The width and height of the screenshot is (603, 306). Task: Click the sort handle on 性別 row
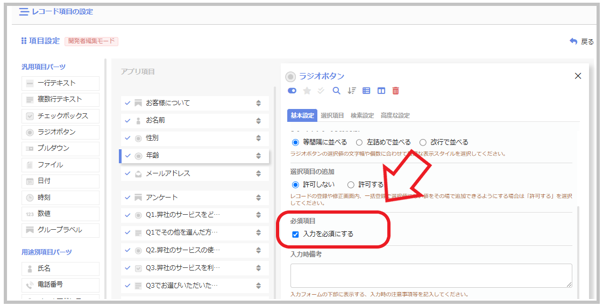click(258, 138)
